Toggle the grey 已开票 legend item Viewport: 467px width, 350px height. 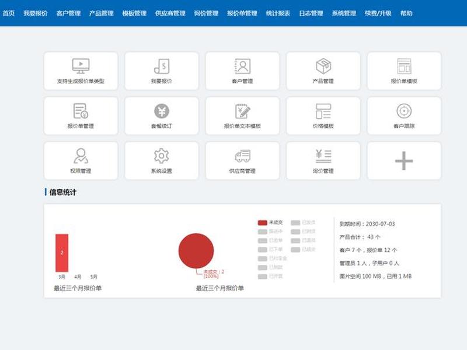pos(270,276)
